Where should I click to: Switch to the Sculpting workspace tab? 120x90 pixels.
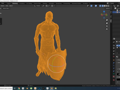[22, 3]
